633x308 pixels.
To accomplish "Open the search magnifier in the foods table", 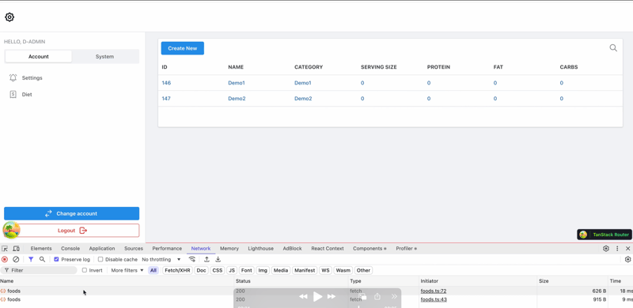I will pyautogui.click(x=613, y=48).
